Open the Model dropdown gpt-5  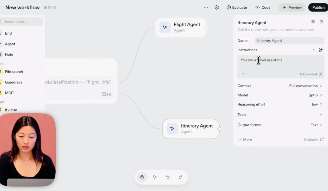315,95
